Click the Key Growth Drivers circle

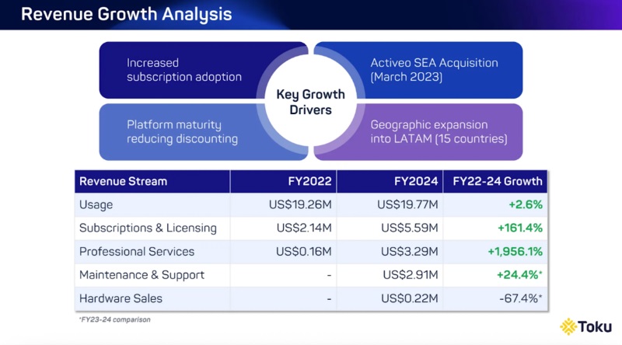coord(310,102)
